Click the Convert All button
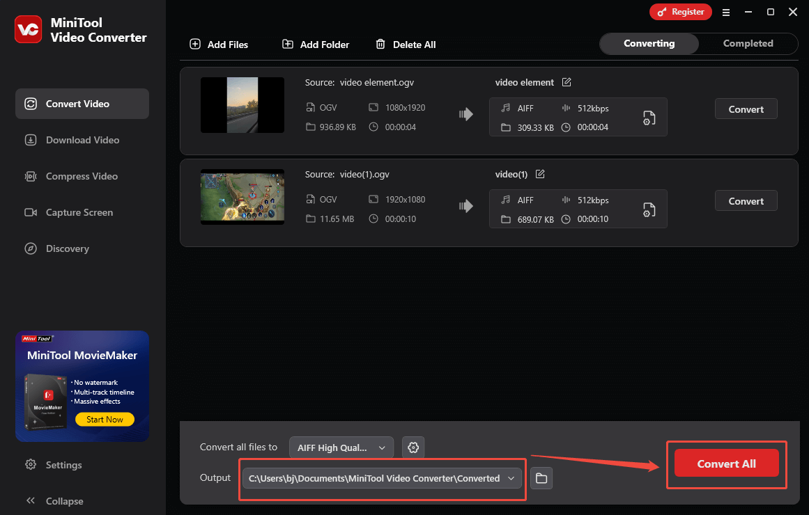 727,463
